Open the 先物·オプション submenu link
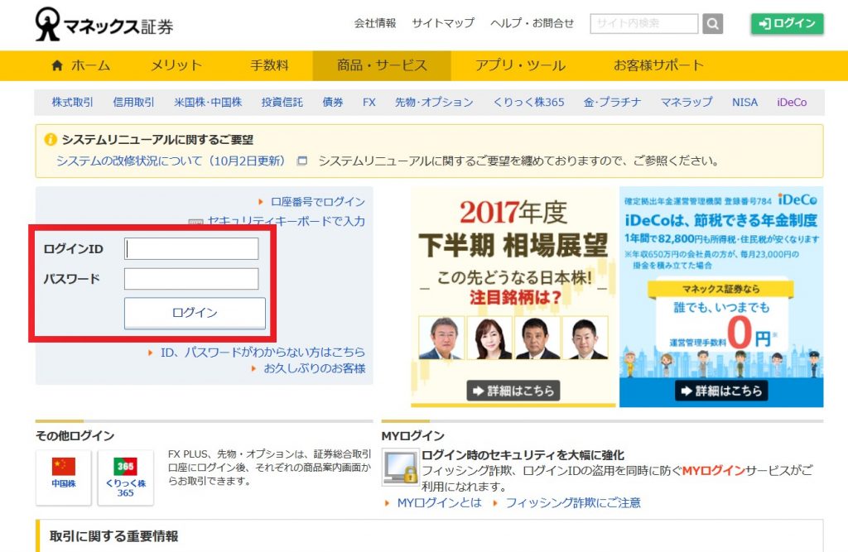This screenshot has height=552, width=848. click(434, 102)
